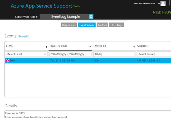
Task: Click the EventLogExample web app name
Action: click(66, 16)
